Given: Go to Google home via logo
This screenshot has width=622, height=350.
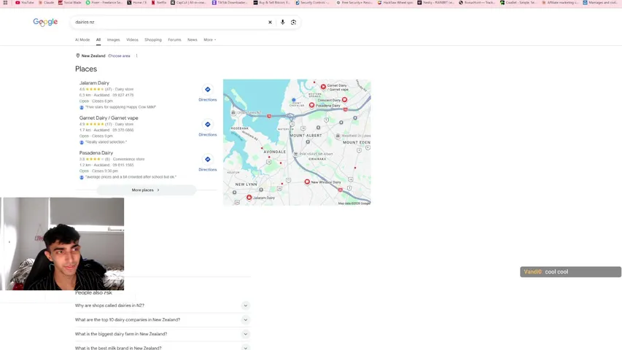Looking at the screenshot, I should coord(45,22).
